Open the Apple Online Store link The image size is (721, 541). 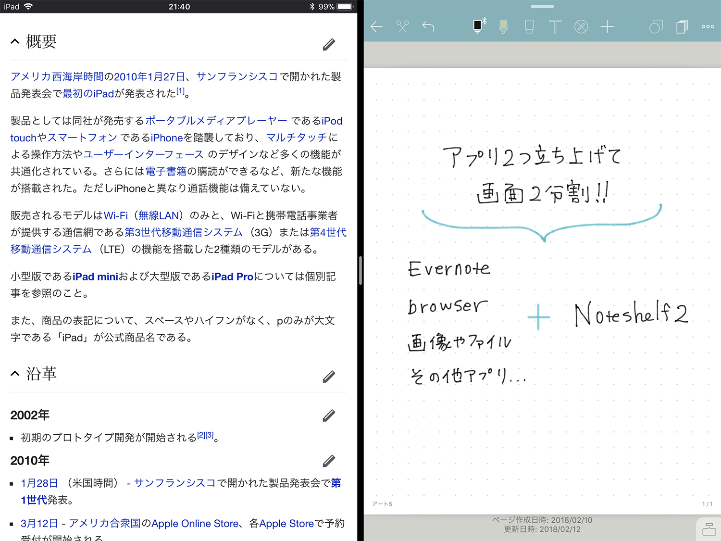click(x=195, y=523)
